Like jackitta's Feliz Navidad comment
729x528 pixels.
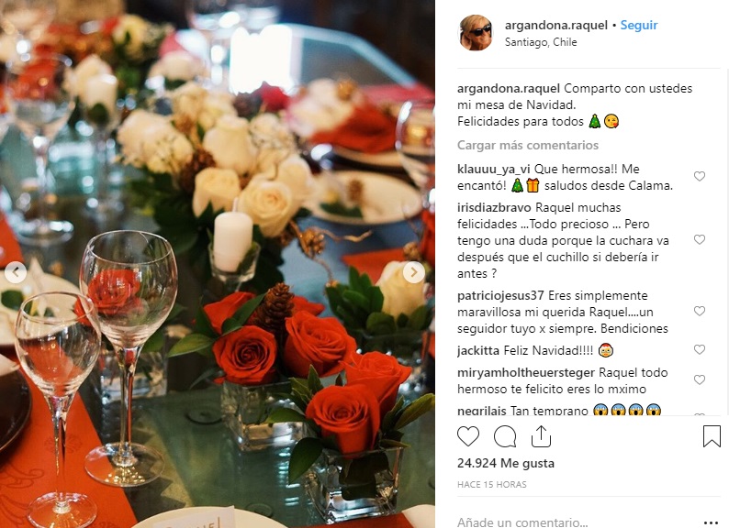[x=700, y=349]
